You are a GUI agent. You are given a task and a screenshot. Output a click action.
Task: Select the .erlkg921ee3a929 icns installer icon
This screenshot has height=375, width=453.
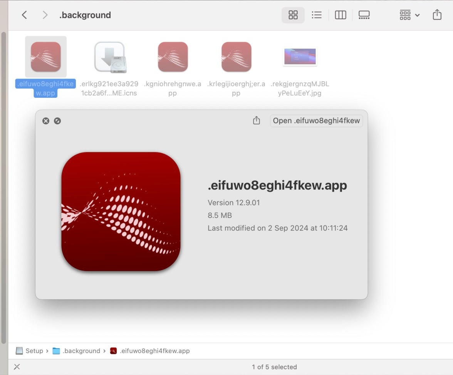(x=109, y=57)
